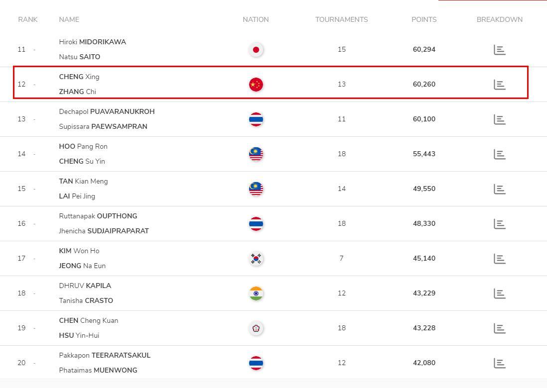Open breakdown for Kim Won Ho pair
This screenshot has height=388, width=547.
click(500, 259)
